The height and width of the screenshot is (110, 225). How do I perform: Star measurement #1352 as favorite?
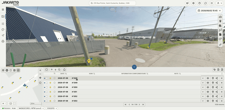(x=55, y=97)
